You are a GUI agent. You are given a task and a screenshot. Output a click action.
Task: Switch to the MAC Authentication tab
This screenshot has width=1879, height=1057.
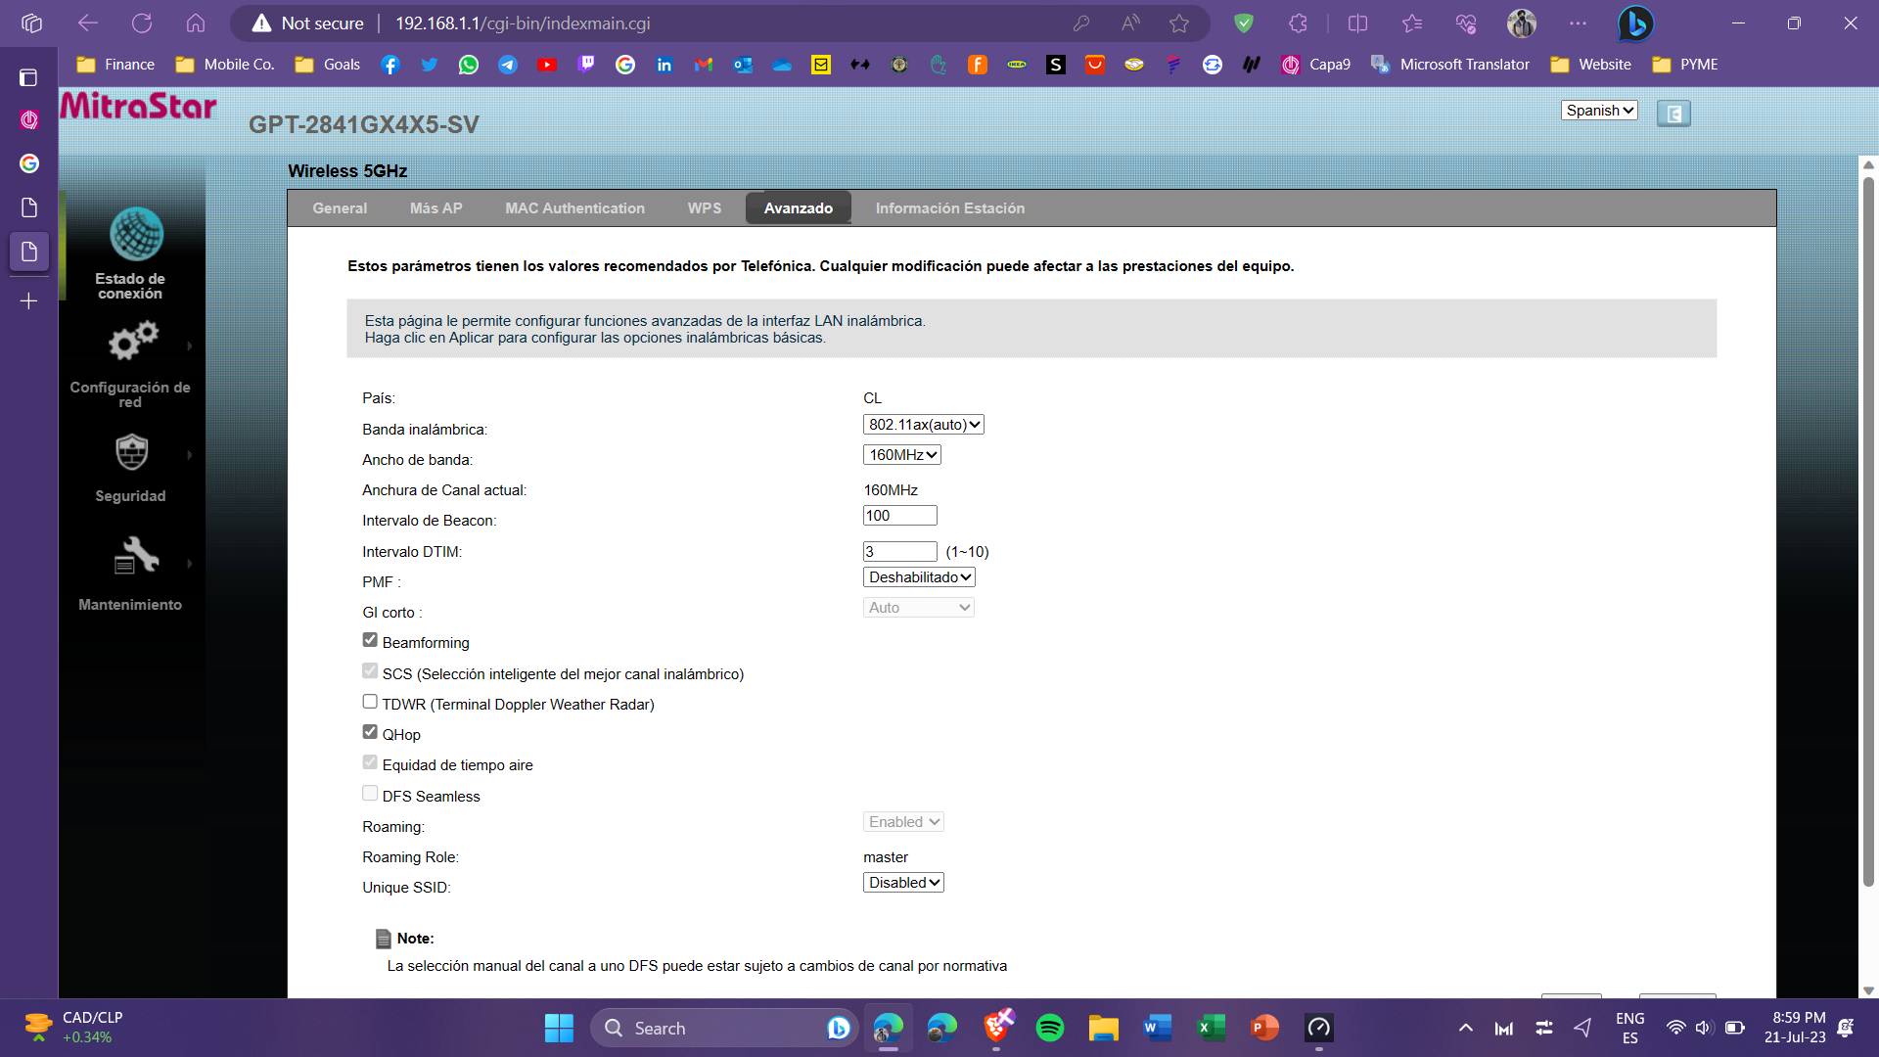coord(574,208)
